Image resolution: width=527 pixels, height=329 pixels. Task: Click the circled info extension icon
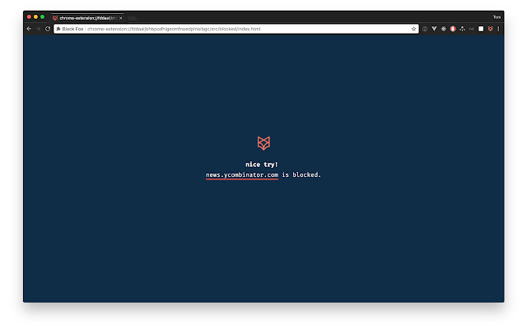pos(425,29)
